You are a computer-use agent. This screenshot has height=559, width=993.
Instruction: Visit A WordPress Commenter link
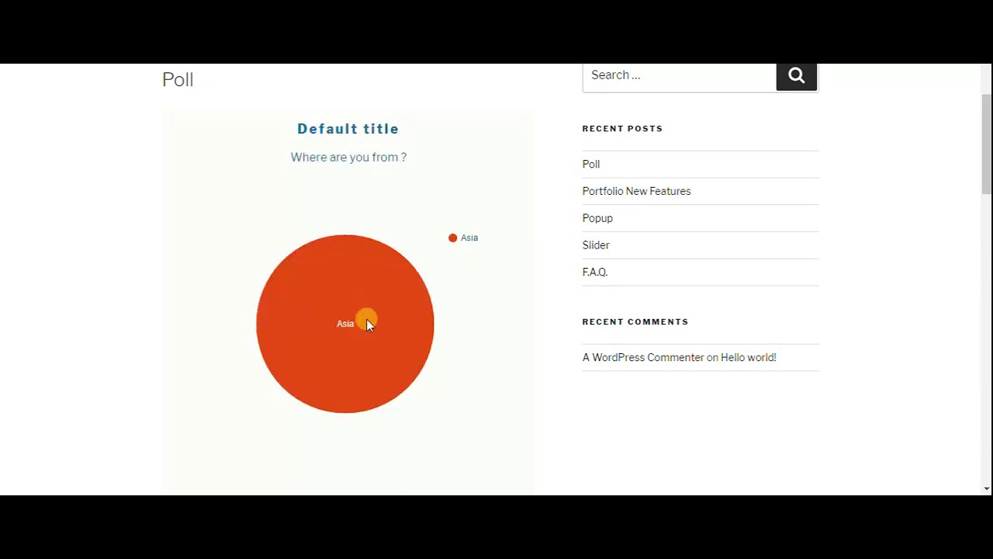(643, 357)
